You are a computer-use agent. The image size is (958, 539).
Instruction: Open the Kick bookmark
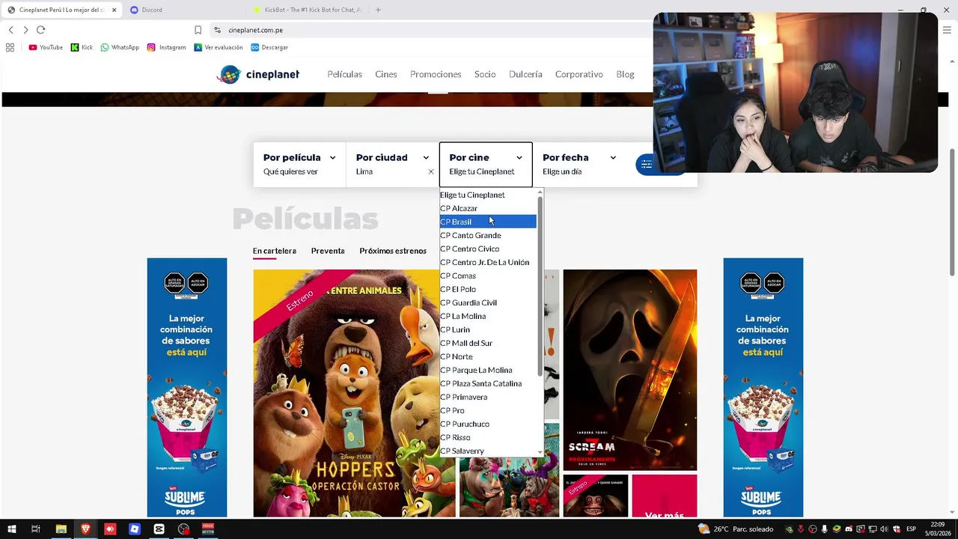click(82, 47)
